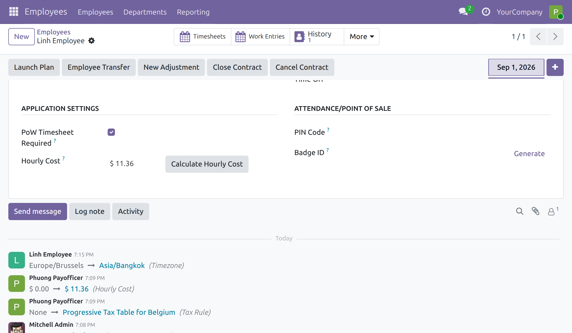Screen dimensions: 572x333
Task: Open the apps grid menu icon
Action: tap(14, 12)
